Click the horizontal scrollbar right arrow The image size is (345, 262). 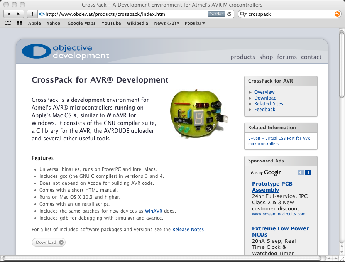(x=335, y=258)
